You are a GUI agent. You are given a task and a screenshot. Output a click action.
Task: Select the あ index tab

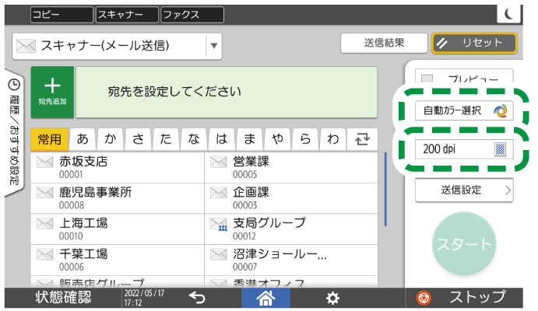[x=83, y=139]
